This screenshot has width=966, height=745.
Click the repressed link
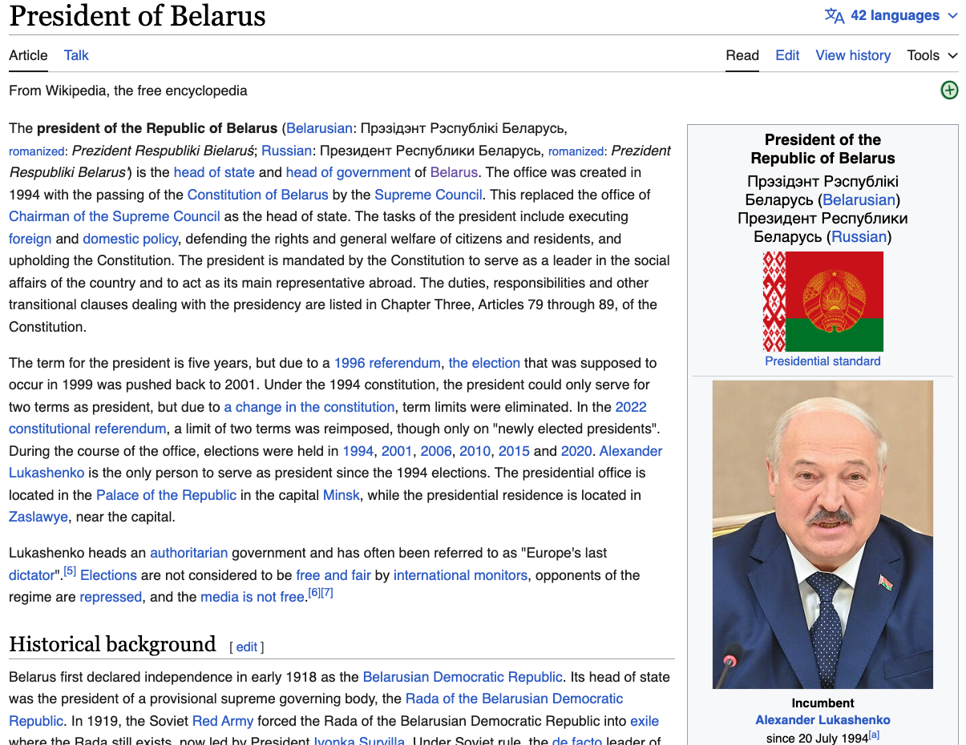click(111, 597)
